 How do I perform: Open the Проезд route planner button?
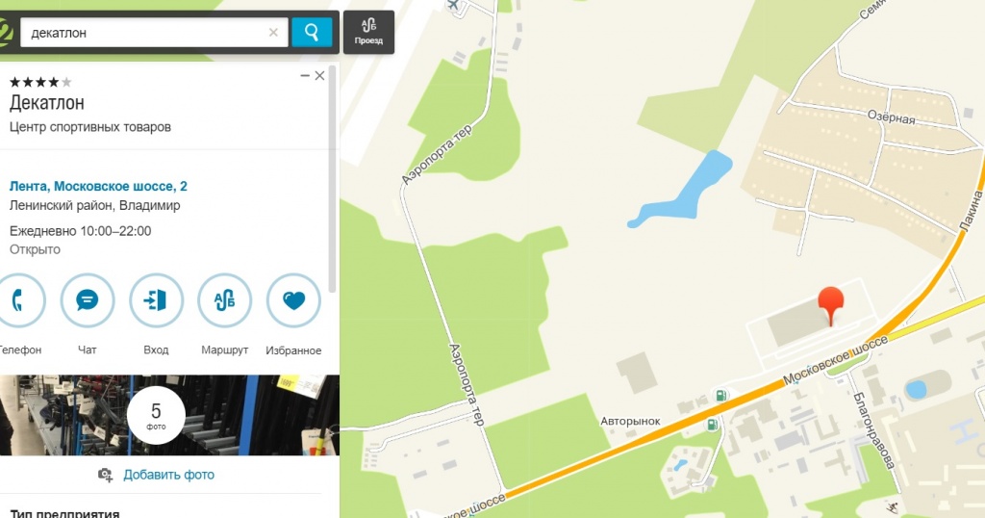pos(368,32)
